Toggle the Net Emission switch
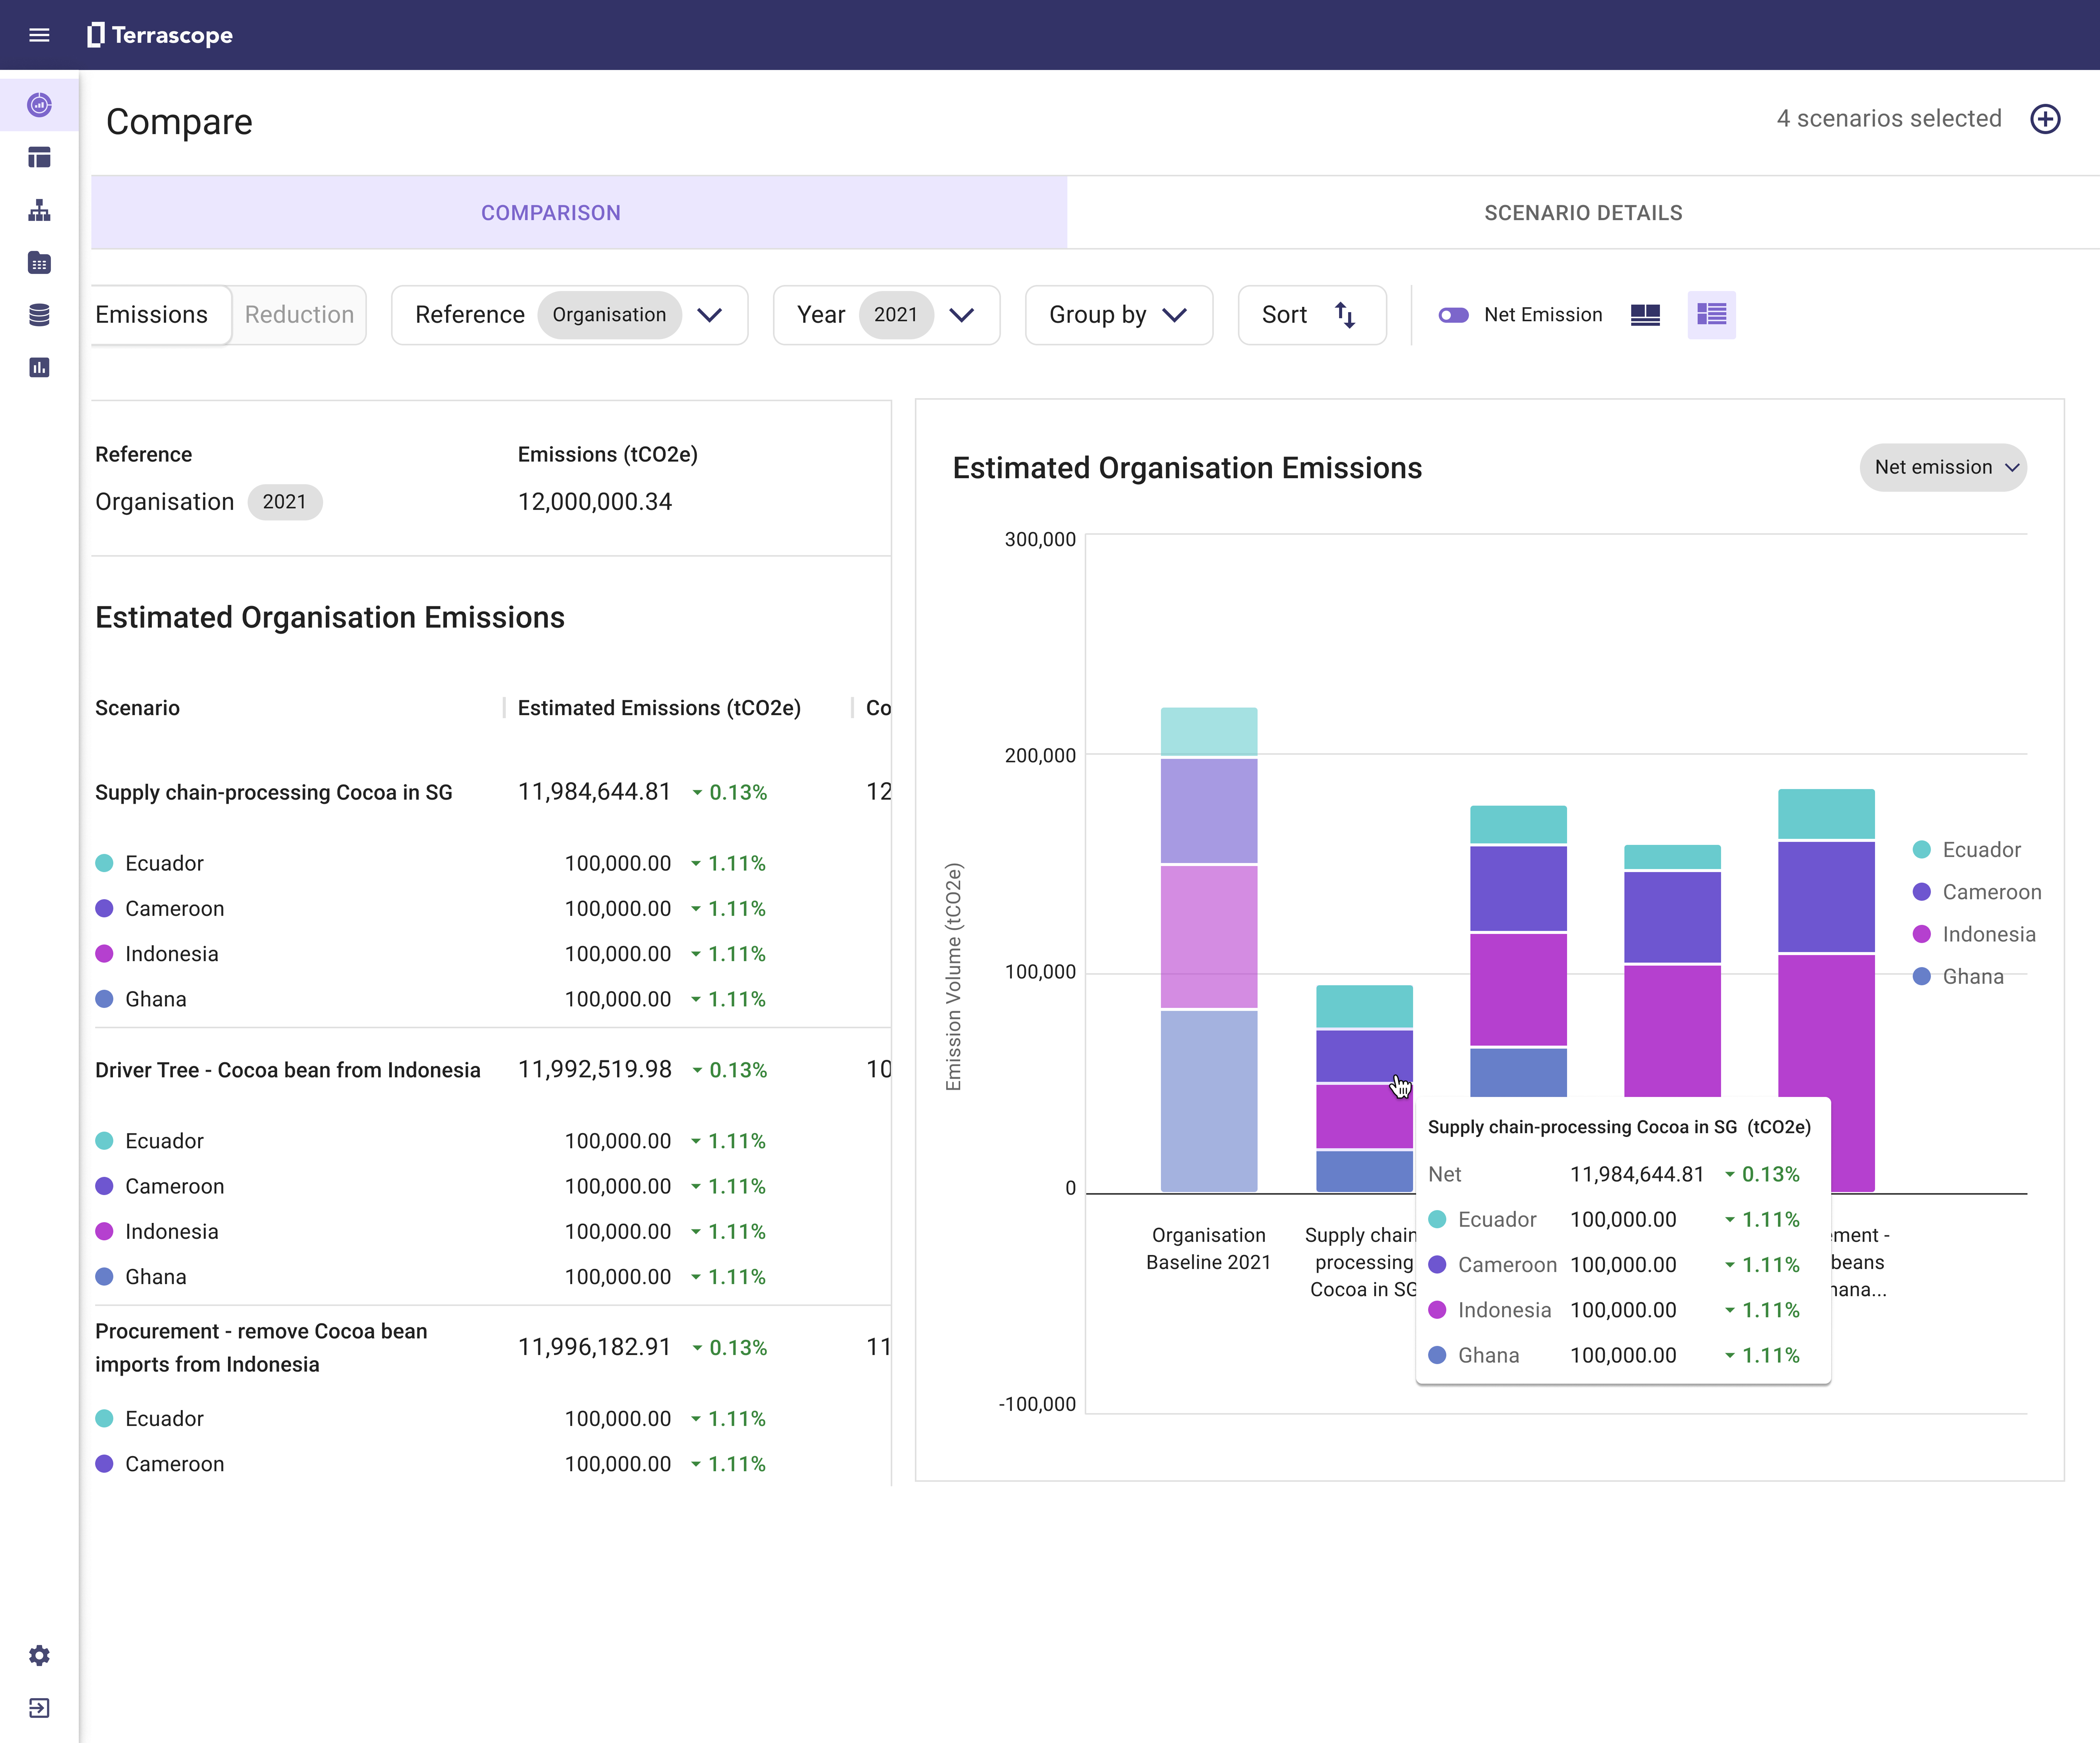 [x=1453, y=315]
